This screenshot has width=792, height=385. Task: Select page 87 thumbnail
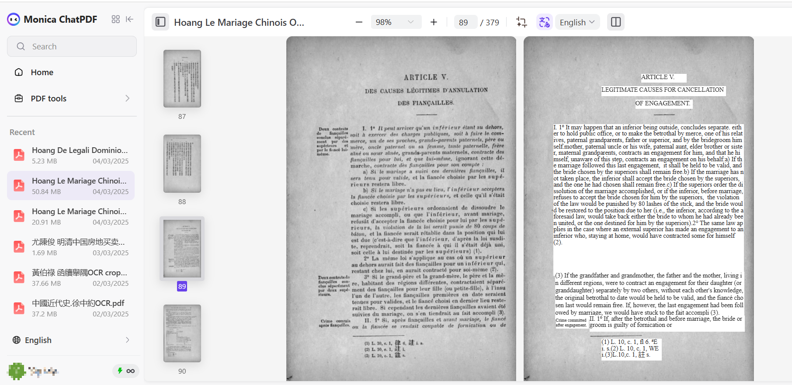pos(182,79)
